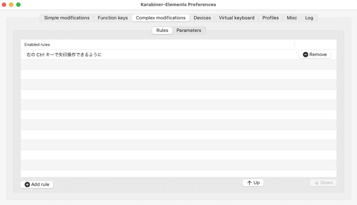The width and height of the screenshot is (357, 205).
Task: Open the Misc tab
Action: point(292,18)
